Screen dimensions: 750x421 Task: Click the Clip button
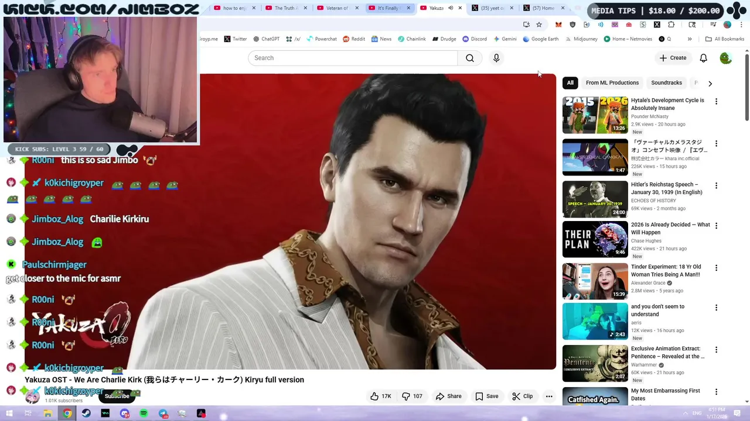pos(522,396)
